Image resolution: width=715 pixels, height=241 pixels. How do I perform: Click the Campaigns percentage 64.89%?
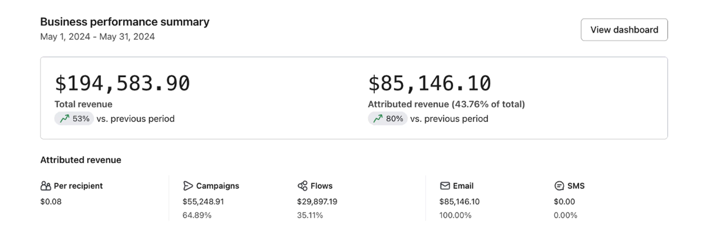tap(197, 215)
